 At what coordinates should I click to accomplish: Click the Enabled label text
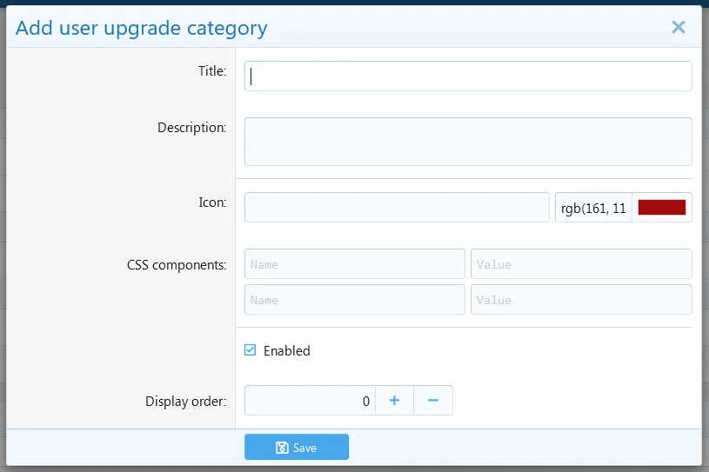tap(287, 351)
